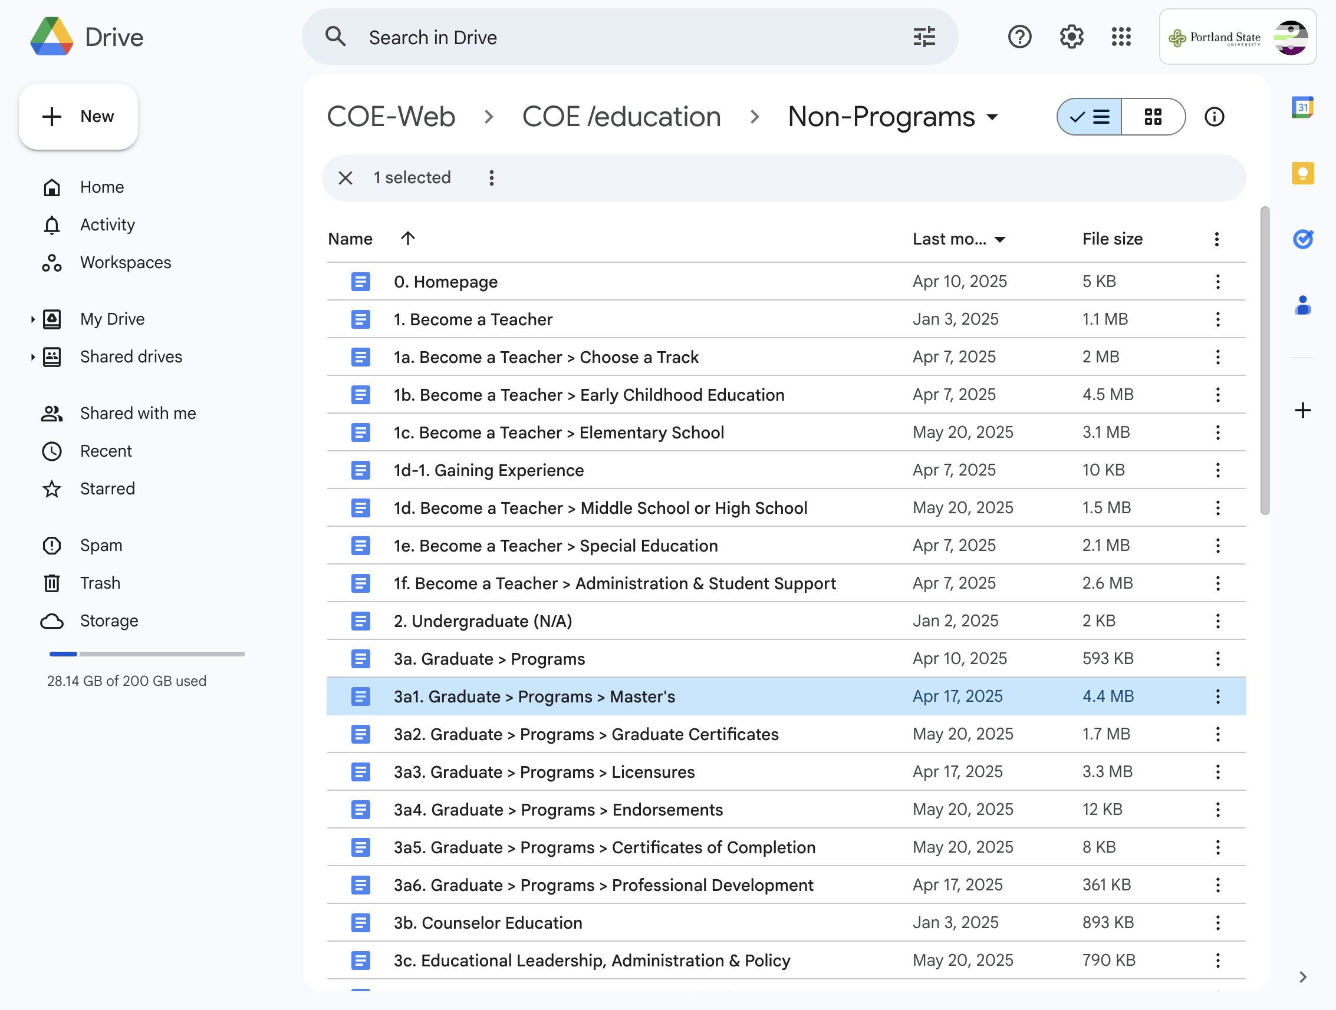
Task: Click the storage usage progress bar
Action: [147, 654]
